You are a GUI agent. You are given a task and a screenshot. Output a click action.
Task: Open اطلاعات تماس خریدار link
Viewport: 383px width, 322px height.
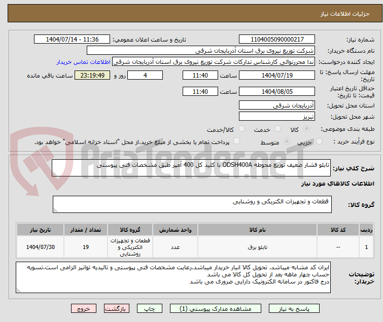84,62
